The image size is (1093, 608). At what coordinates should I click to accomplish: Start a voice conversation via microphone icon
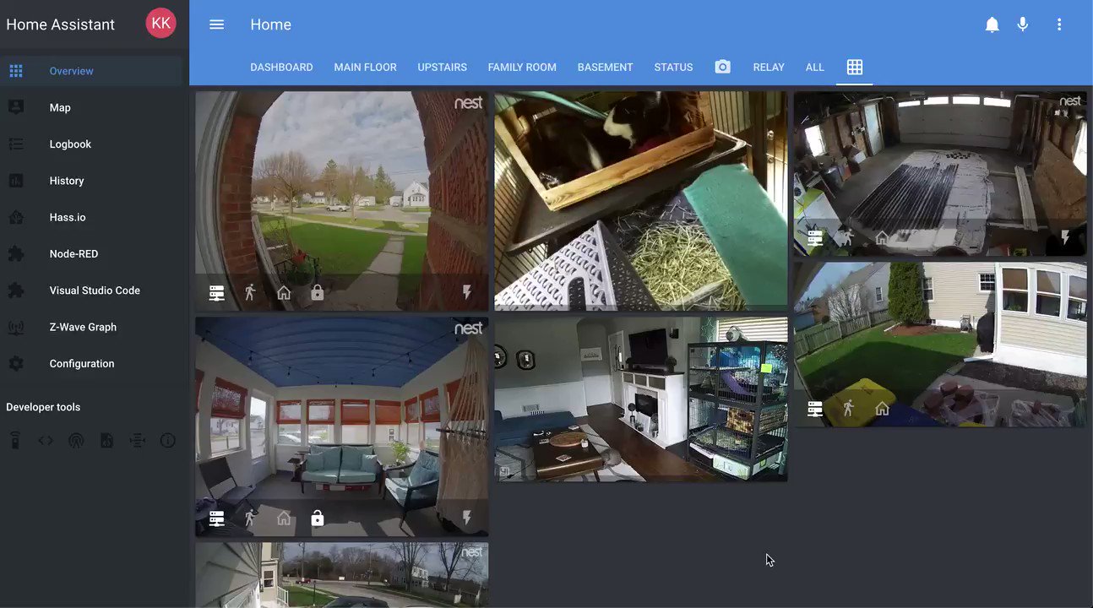1023,24
